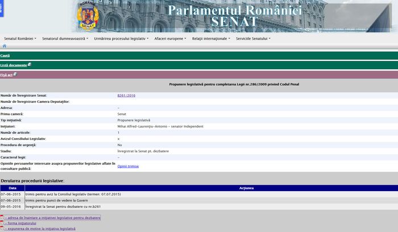The image size is (398, 232).
Task: Click PDF icon beside forma inițiatorului
Action: pos(2,223)
